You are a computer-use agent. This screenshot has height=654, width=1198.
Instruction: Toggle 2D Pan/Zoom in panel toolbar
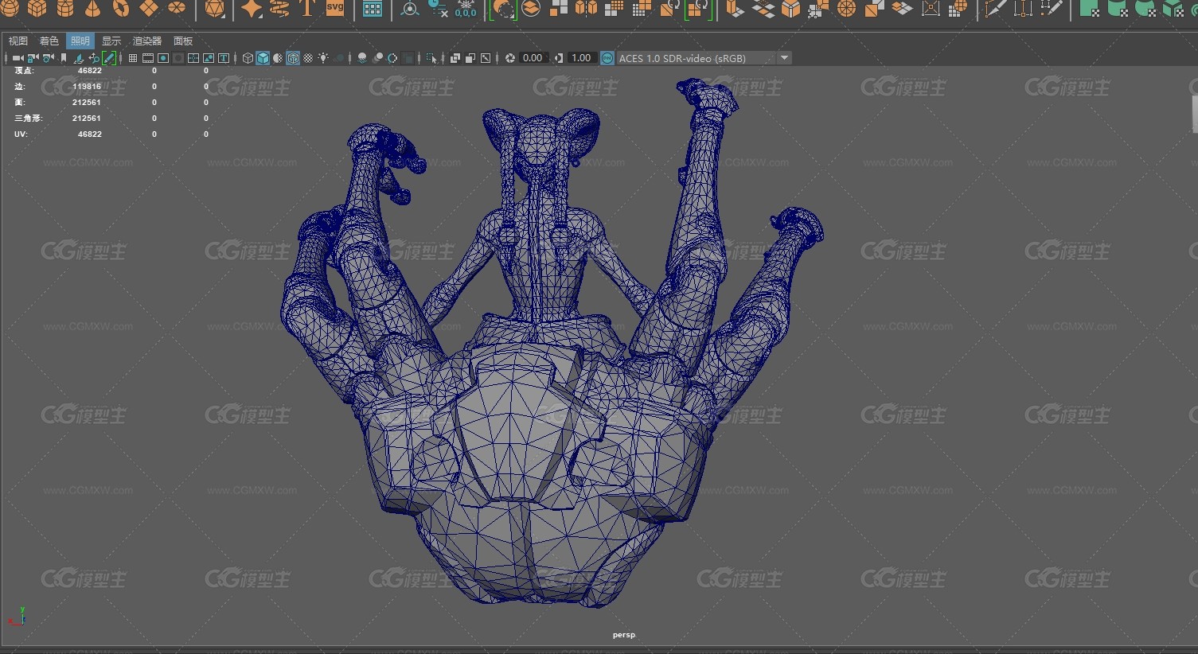94,58
